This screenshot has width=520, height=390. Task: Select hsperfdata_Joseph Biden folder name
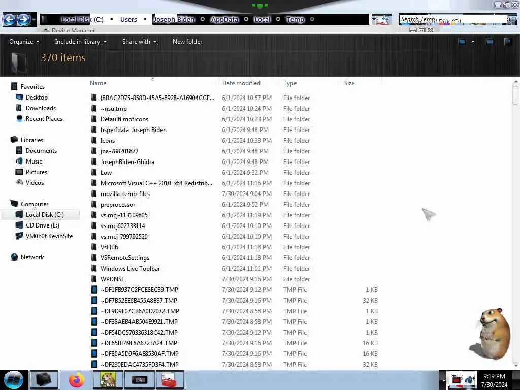tap(134, 130)
